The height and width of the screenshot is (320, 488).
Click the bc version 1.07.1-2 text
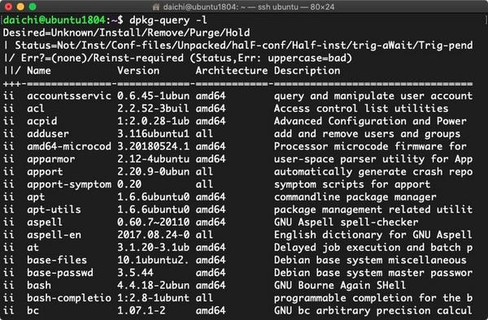point(142,310)
